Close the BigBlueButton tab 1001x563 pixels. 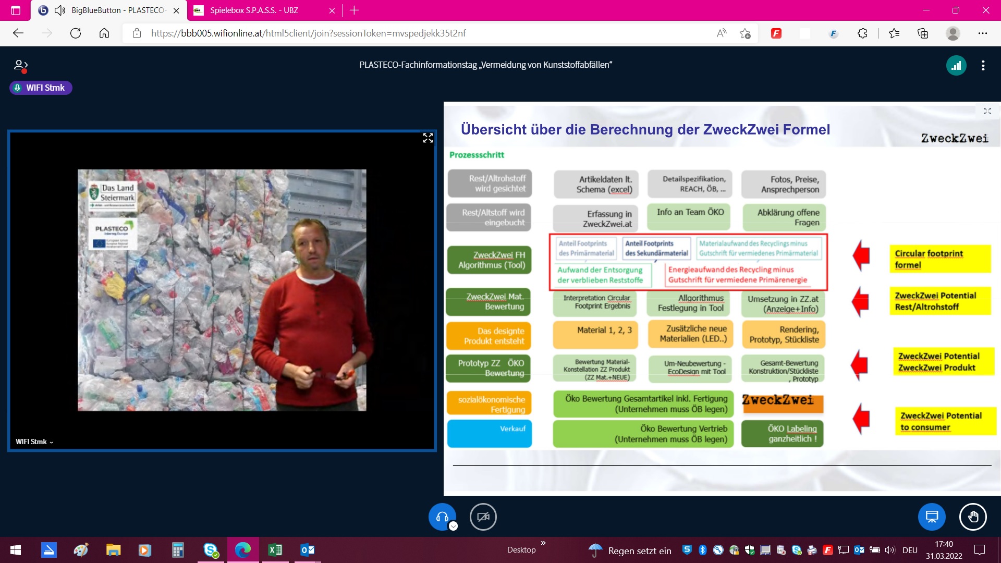point(176,10)
